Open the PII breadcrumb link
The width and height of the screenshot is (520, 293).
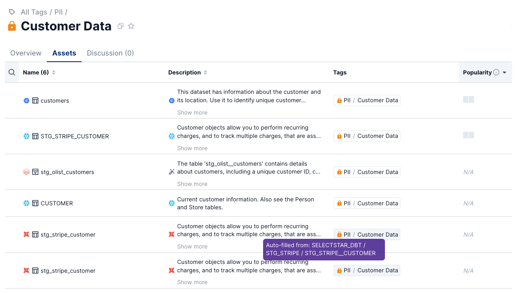point(58,12)
